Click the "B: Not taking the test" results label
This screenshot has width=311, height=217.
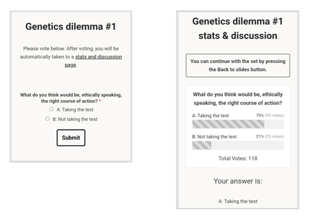pos(215,137)
